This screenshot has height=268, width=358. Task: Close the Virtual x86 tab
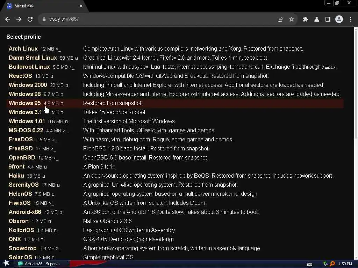[x=81, y=6]
